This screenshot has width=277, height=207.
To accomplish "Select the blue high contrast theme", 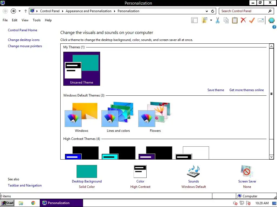I will tap(82, 153).
